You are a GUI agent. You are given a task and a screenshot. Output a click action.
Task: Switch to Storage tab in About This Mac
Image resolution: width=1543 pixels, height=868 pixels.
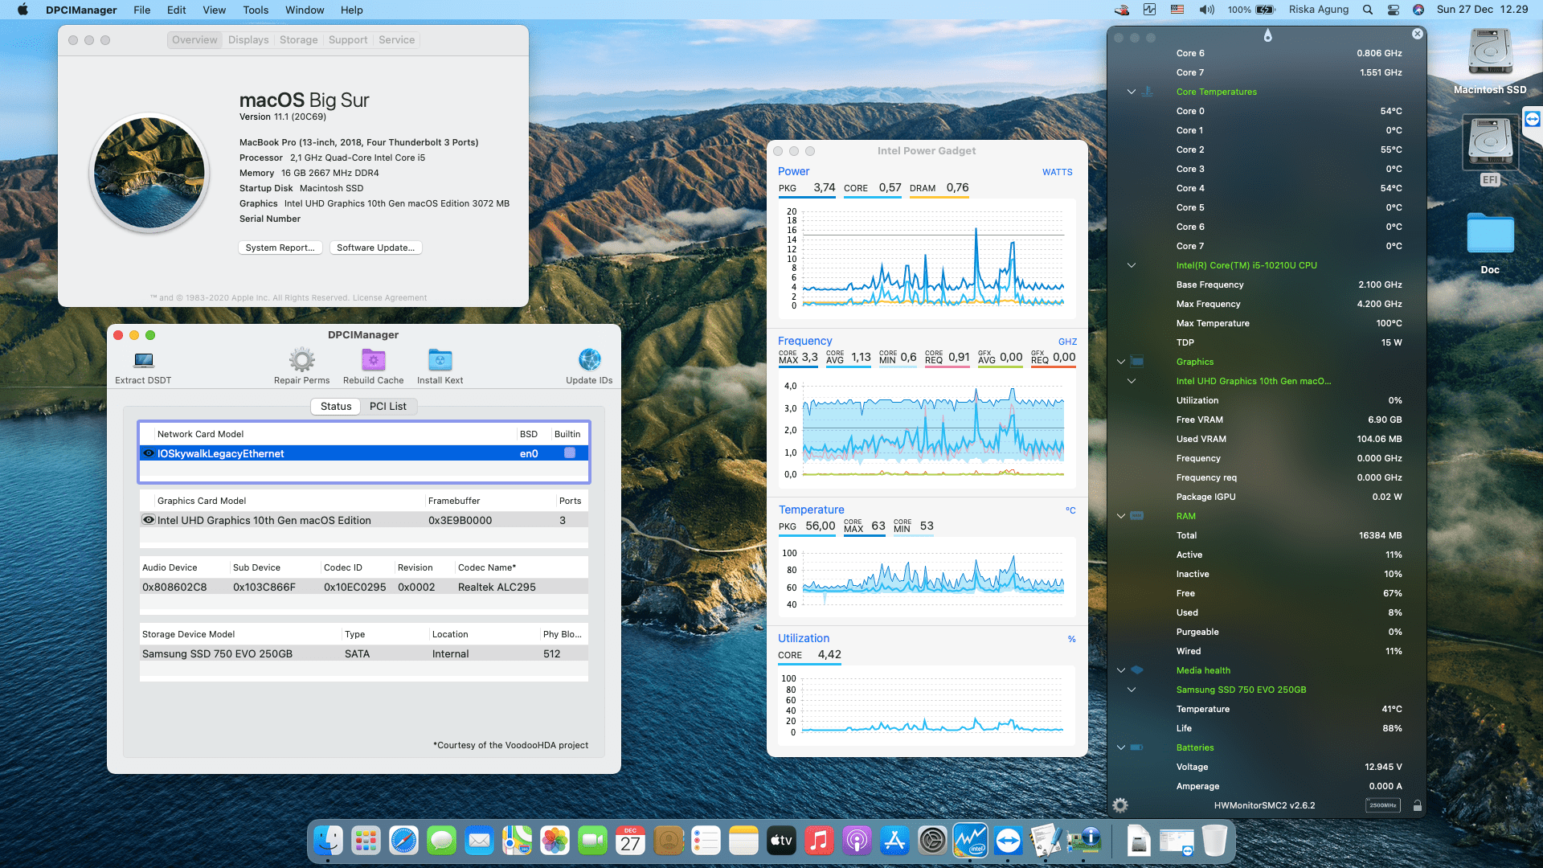[x=299, y=39]
